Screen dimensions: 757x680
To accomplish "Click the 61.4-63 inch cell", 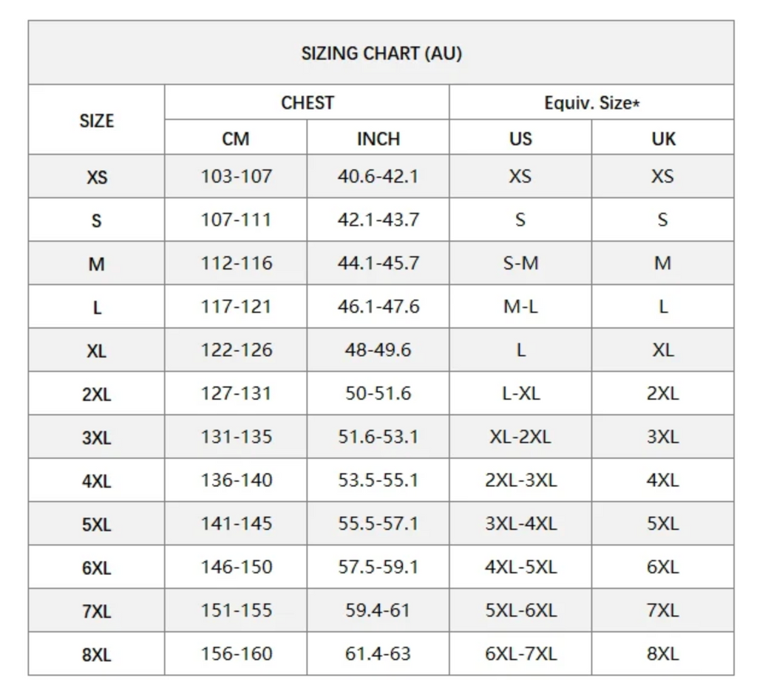I will click(378, 654).
